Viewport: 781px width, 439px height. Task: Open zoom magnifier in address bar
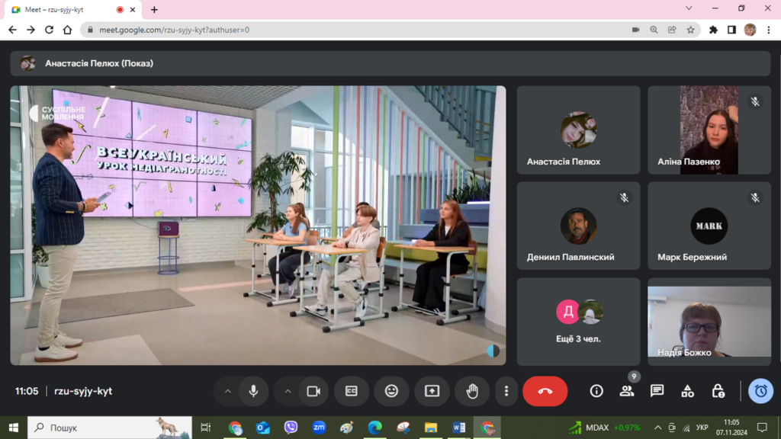click(x=654, y=30)
